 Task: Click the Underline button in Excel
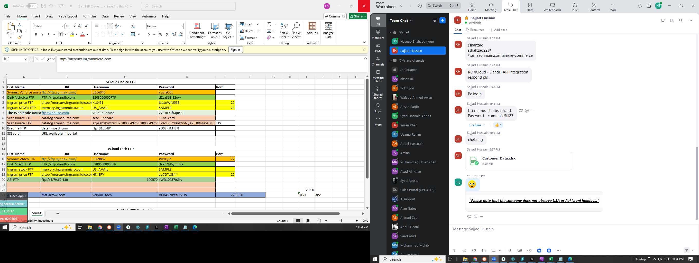pyautogui.click(x=49, y=34)
